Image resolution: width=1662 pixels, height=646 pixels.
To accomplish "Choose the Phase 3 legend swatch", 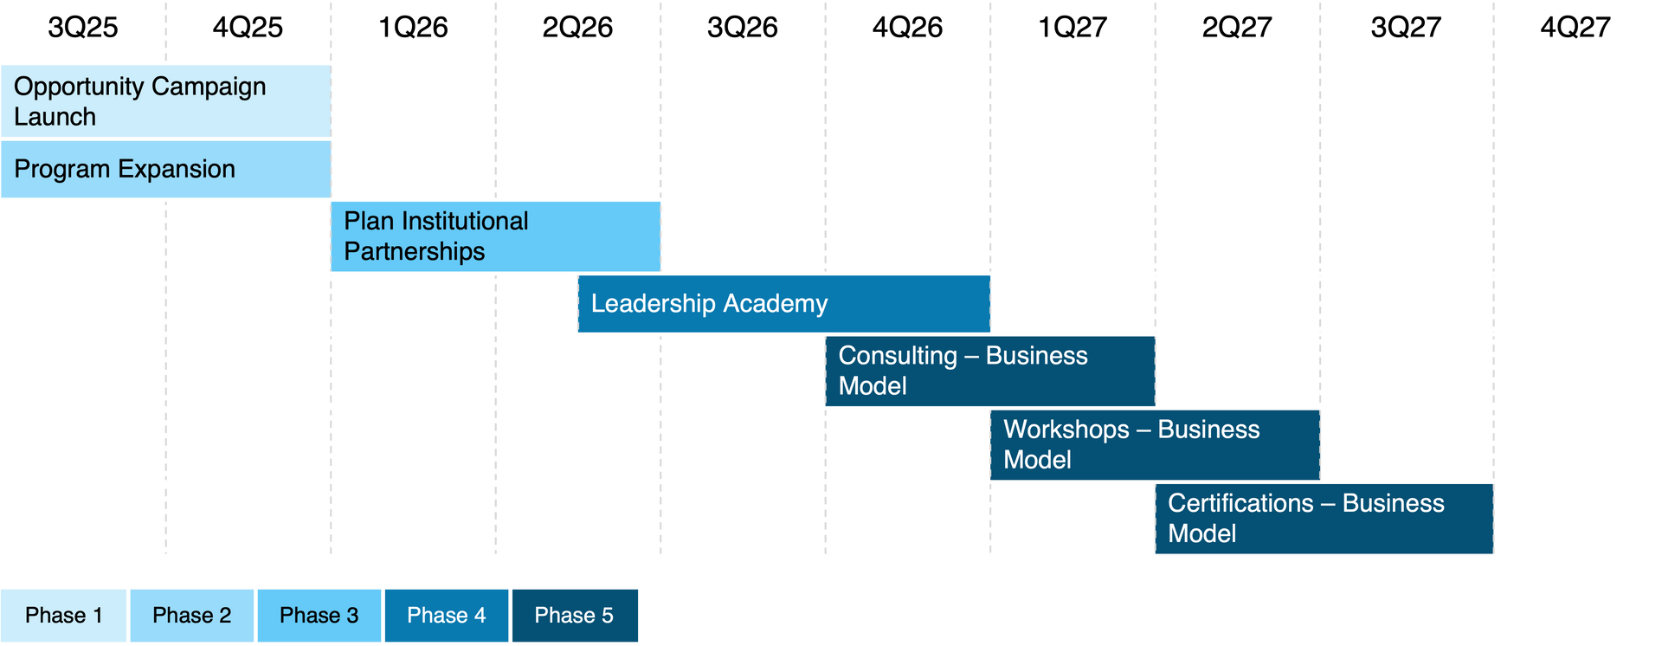I will coord(319,616).
